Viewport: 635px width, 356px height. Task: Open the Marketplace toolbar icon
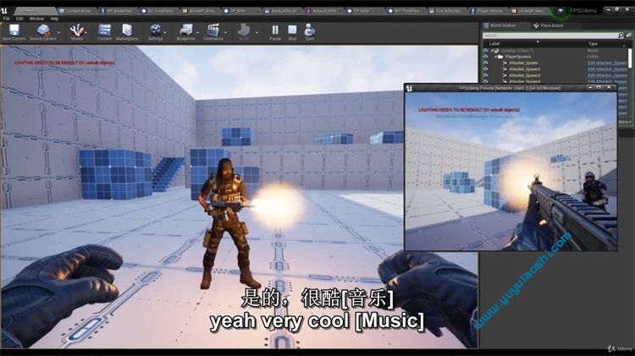127,30
